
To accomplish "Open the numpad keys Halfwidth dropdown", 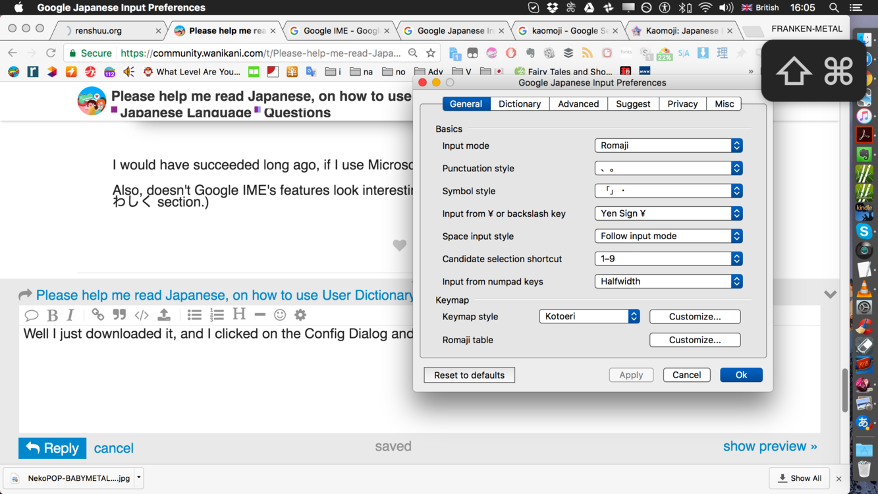I will (x=669, y=281).
